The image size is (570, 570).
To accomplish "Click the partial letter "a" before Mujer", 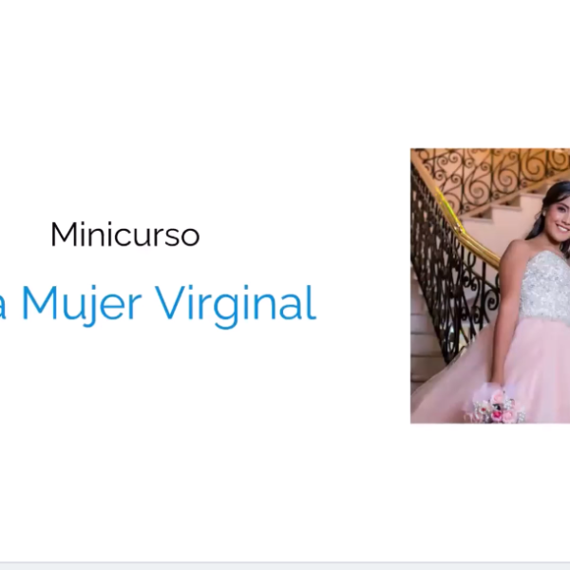I will pyautogui.click(x=3, y=310).
